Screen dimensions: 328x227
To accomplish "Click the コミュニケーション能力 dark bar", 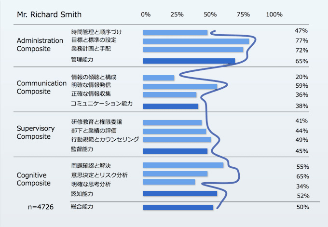I will point(170,106).
